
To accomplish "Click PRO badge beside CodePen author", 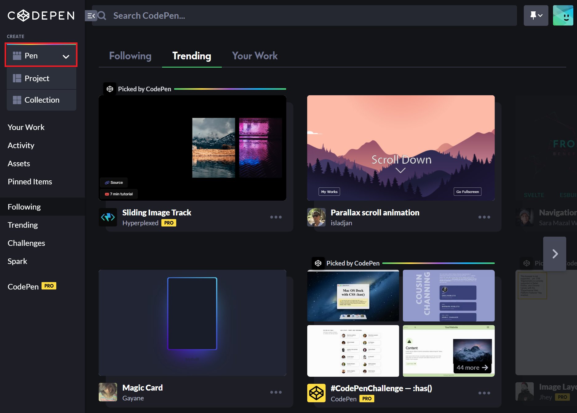I will pyautogui.click(x=367, y=399).
